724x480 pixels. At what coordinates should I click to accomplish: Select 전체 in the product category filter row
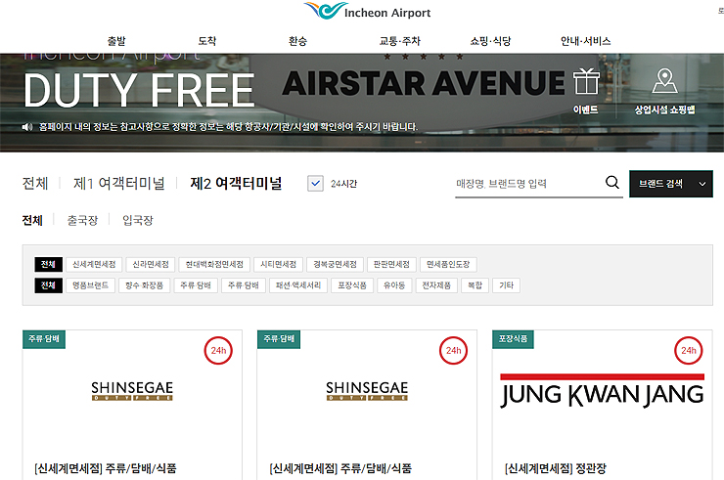coord(48,285)
